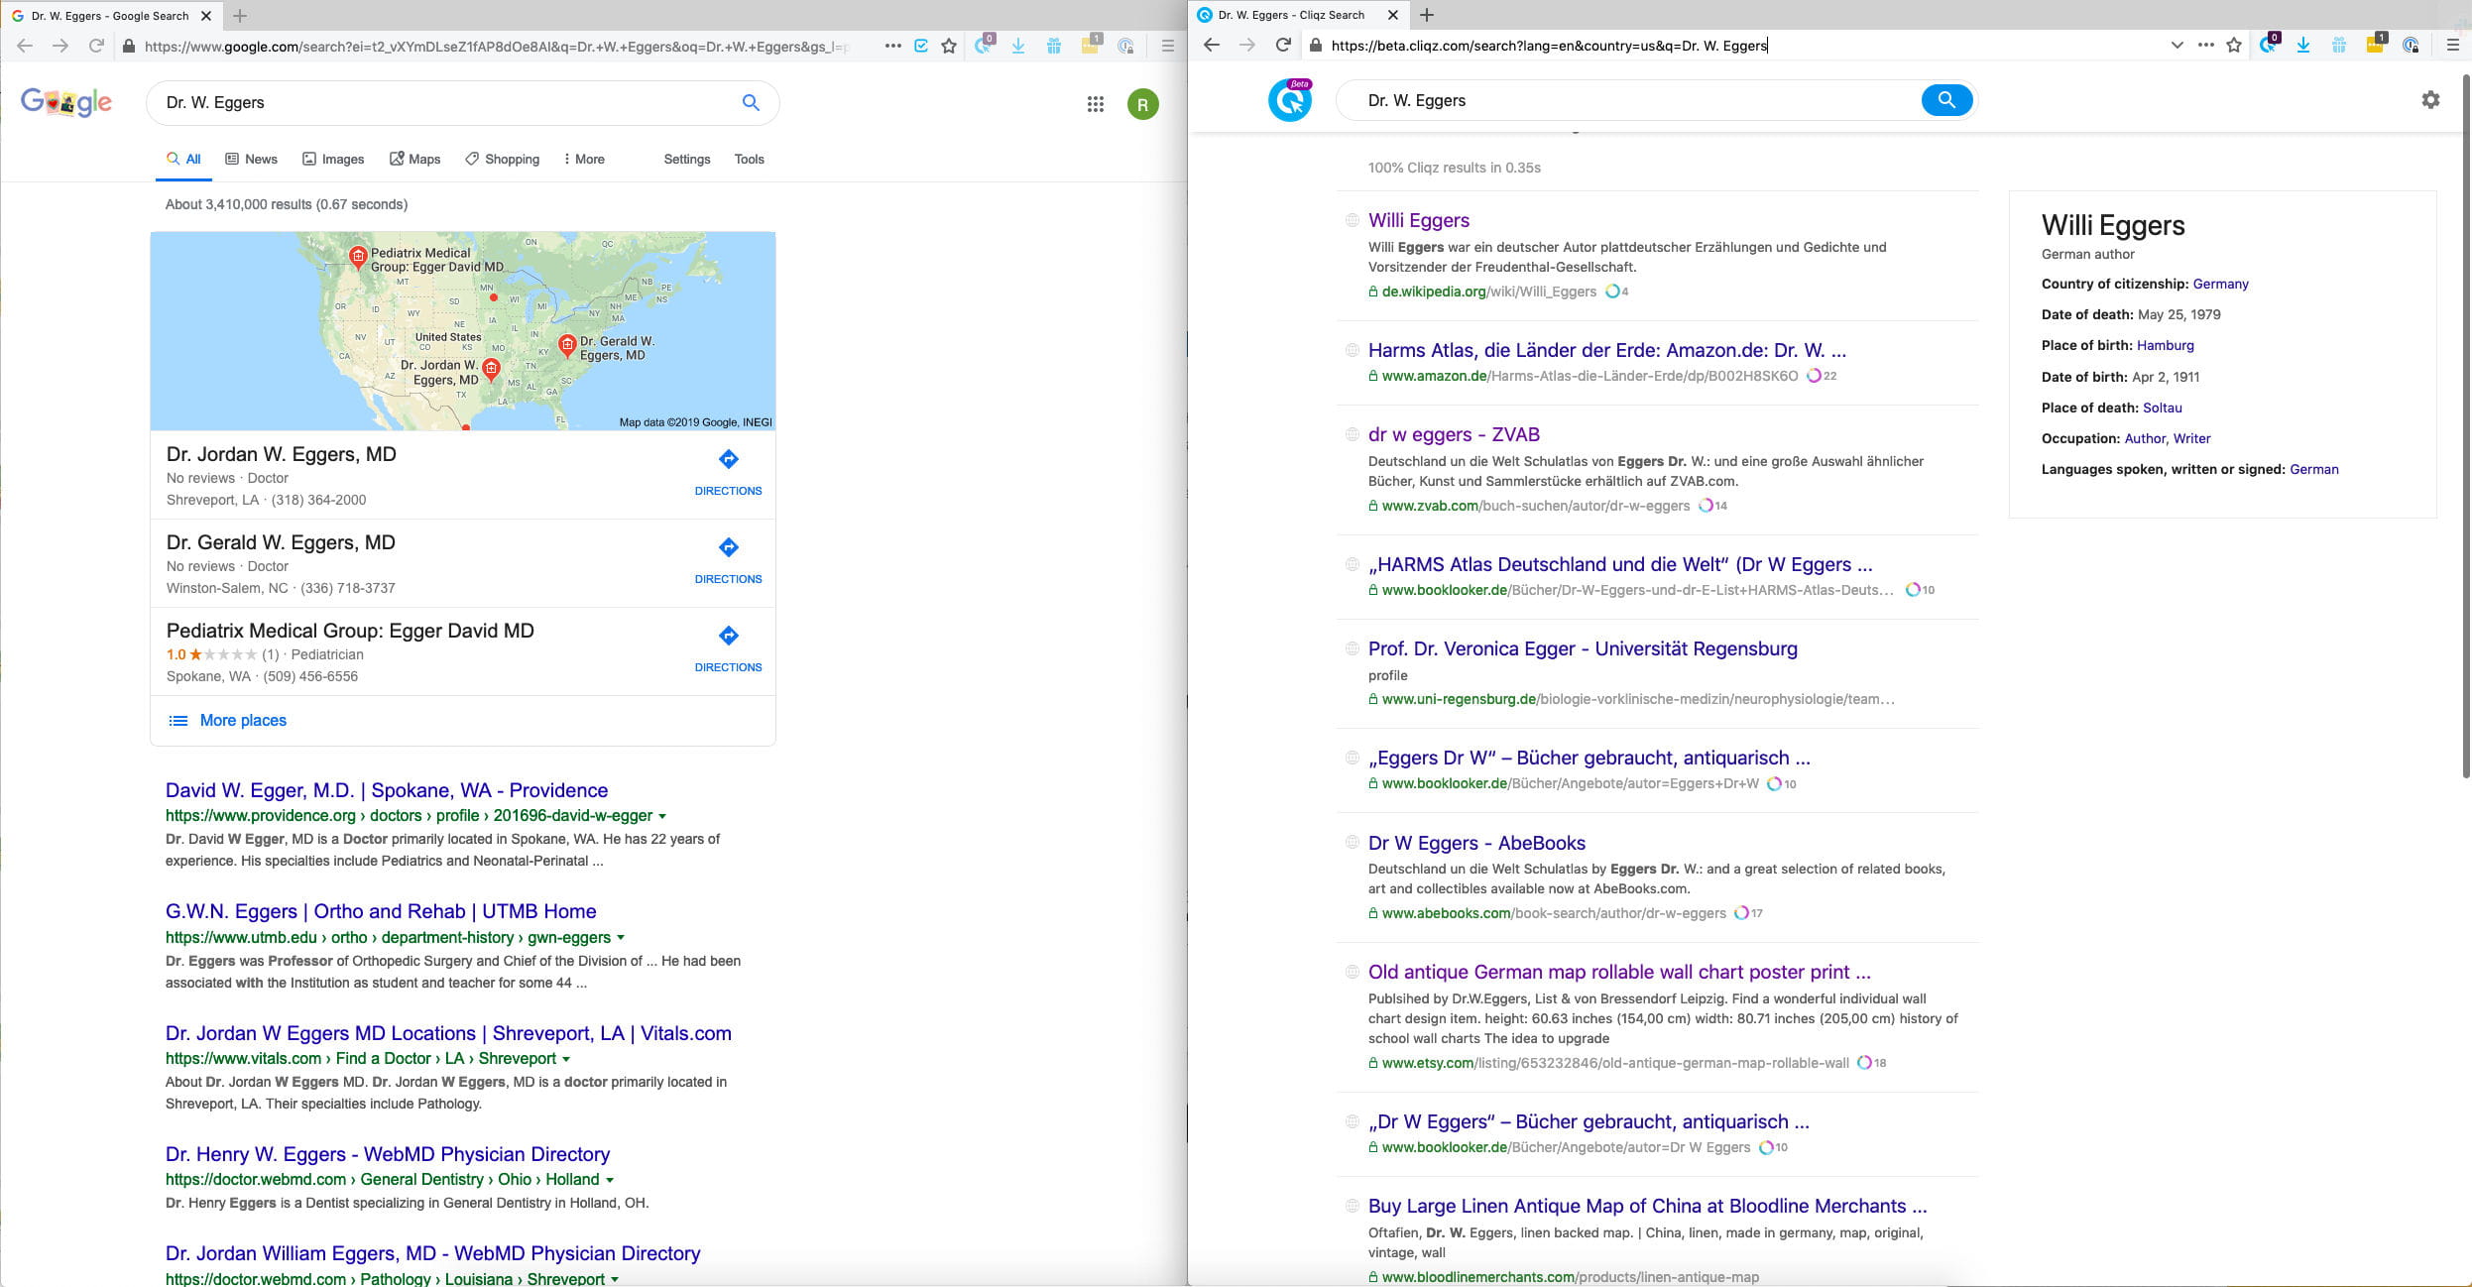Click the Cliqz page vertical scrollbar
The height and width of the screenshot is (1287, 2472).
click(2466, 426)
